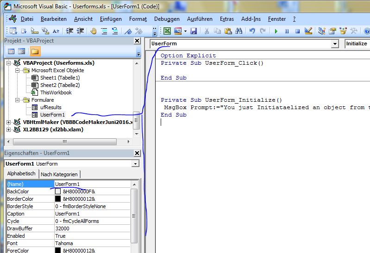Comment out the selected code block

tap(104, 31)
